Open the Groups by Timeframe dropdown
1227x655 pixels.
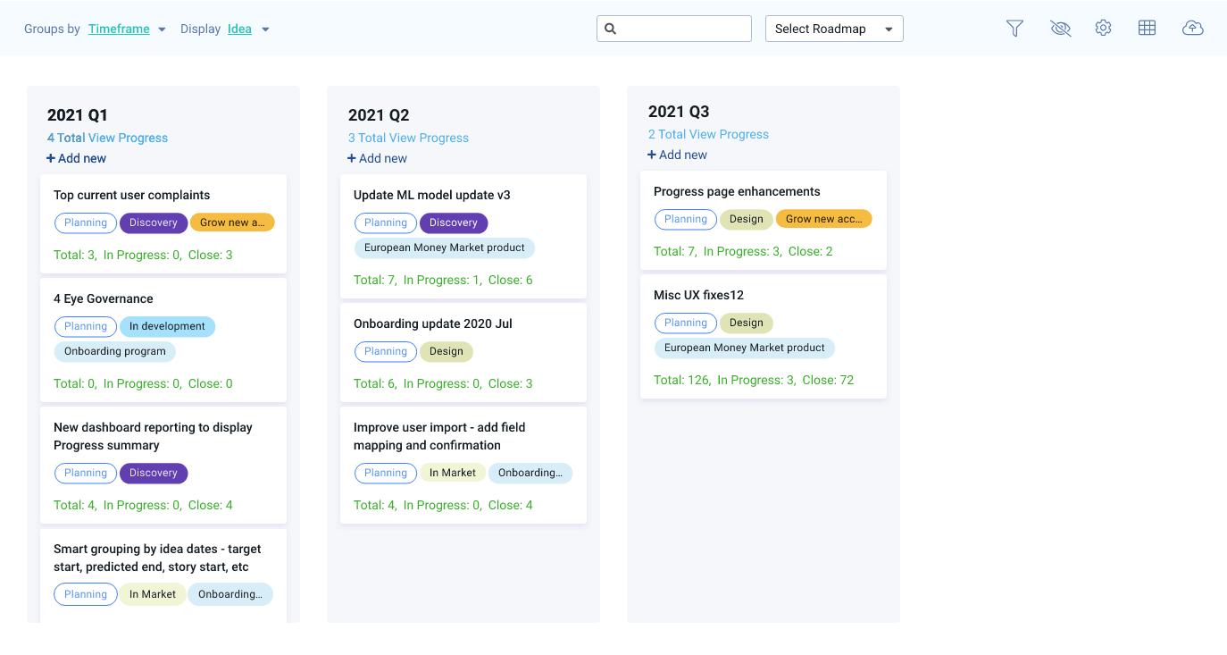click(128, 29)
